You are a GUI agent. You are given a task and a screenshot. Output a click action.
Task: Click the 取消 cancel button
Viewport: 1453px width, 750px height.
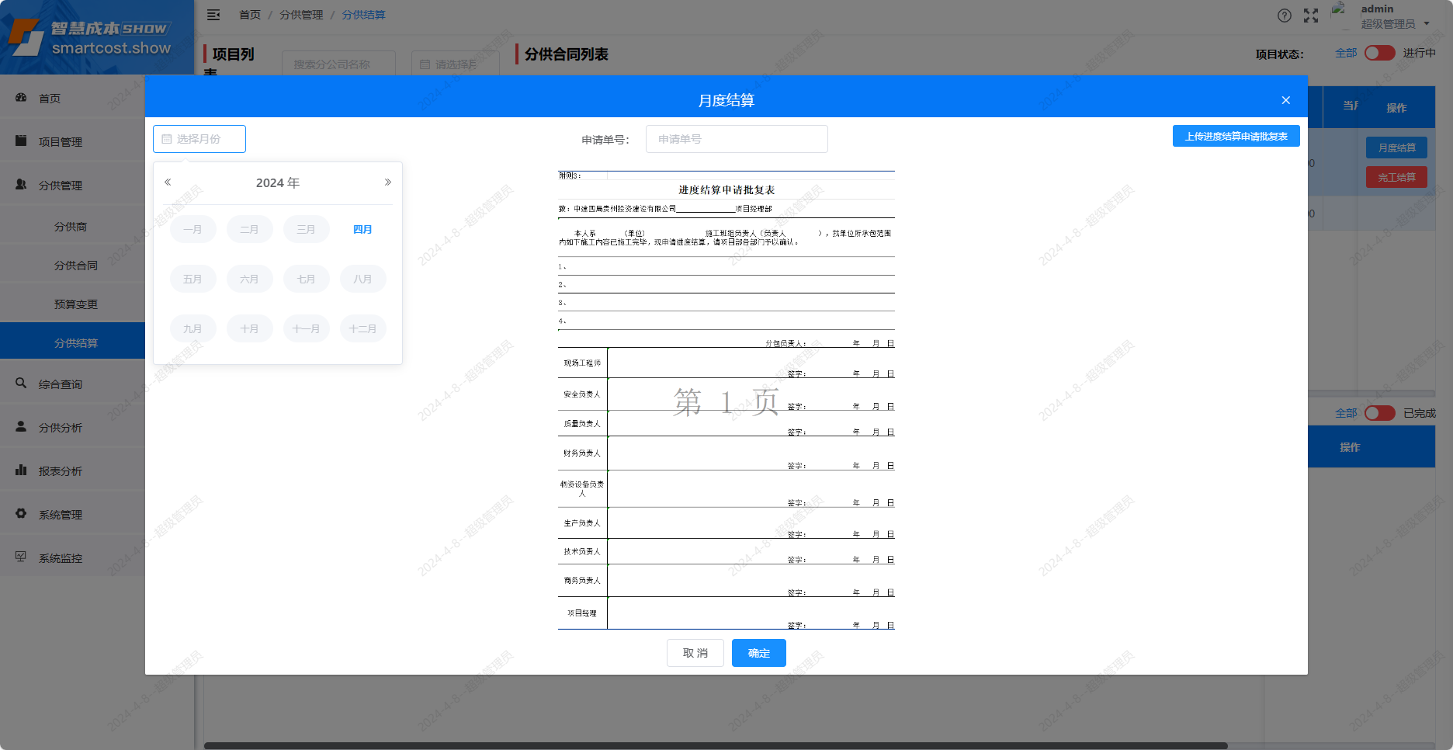(x=695, y=653)
